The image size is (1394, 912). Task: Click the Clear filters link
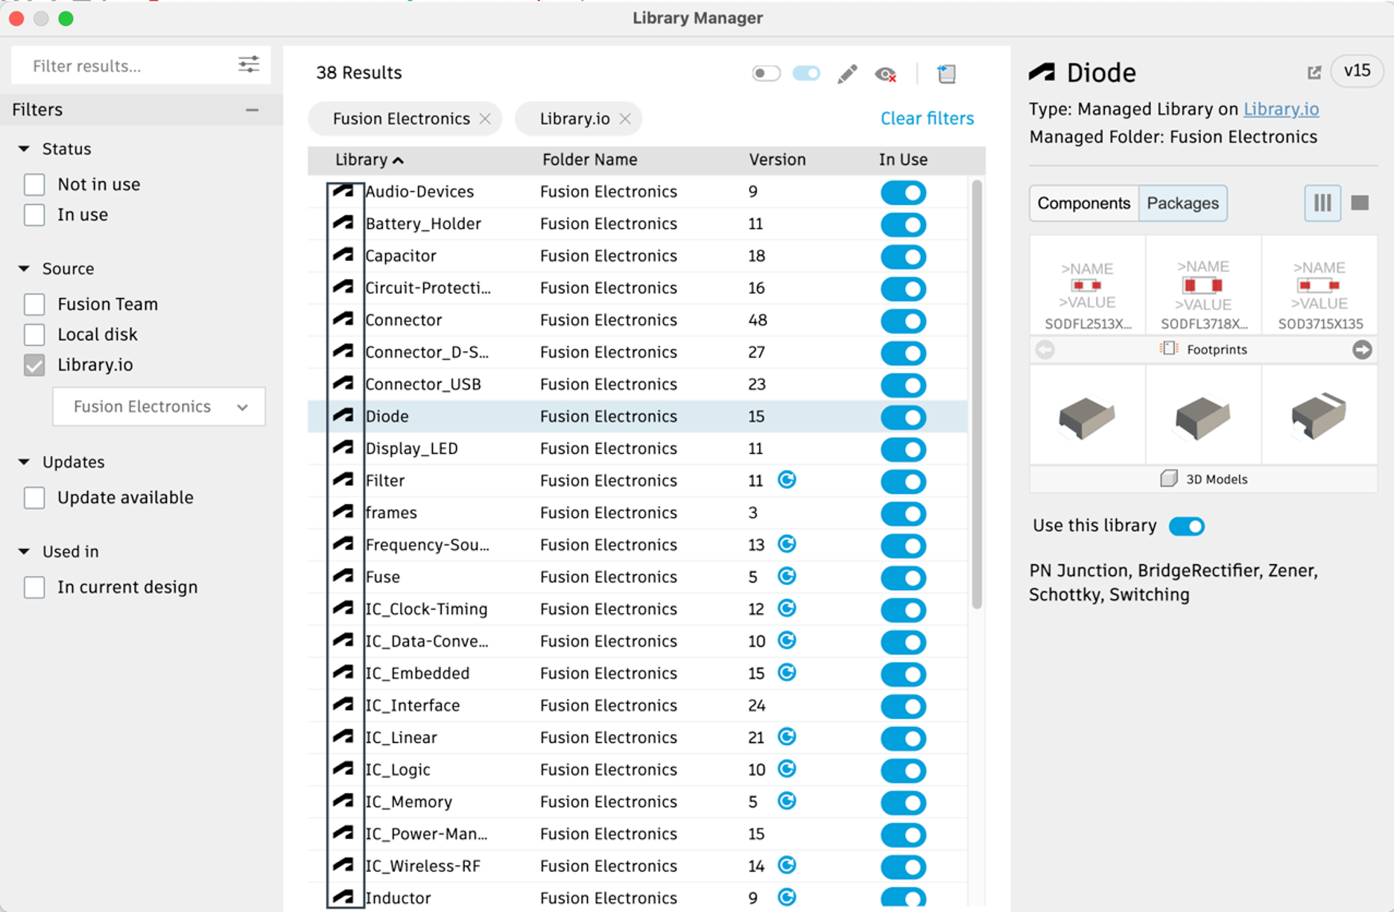coord(926,118)
